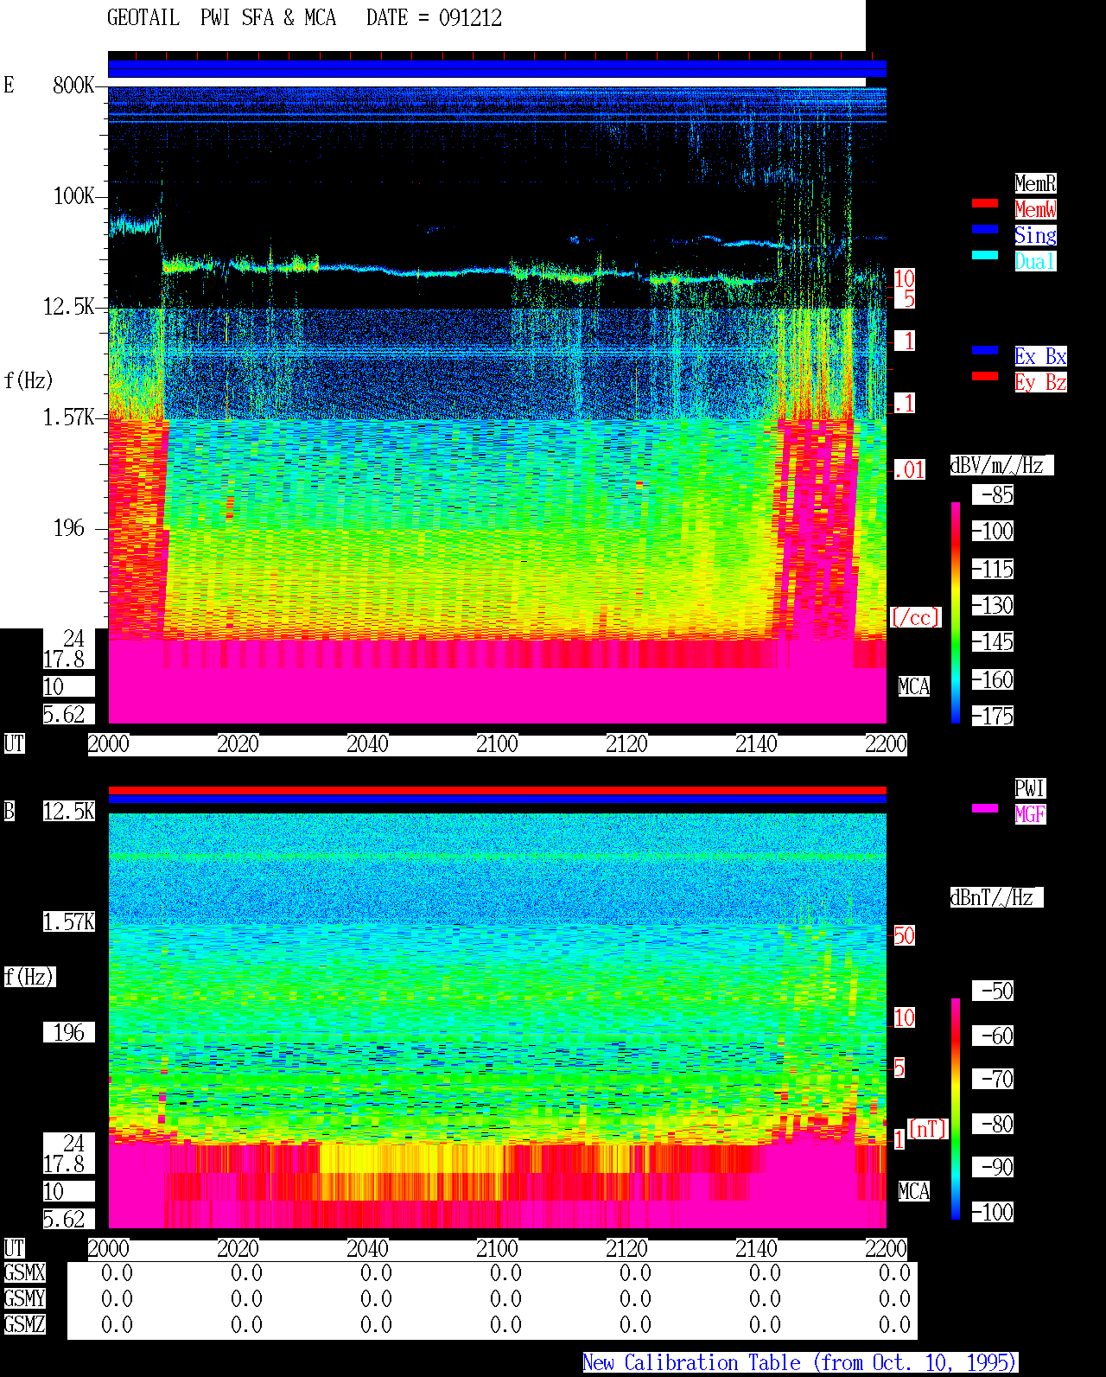The height and width of the screenshot is (1377, 1106).
Task: Click the red '.01' density tick label
Action: tap(910, 470)
